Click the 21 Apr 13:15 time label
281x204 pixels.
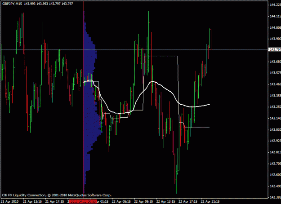pyautogui.click(x=32, y=201)
